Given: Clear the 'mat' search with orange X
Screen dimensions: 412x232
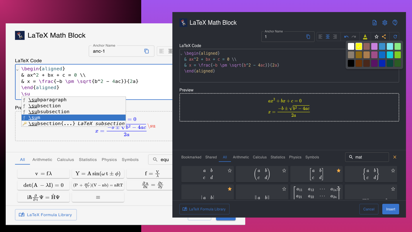Looking at the screenshot, I should point(395,157).
